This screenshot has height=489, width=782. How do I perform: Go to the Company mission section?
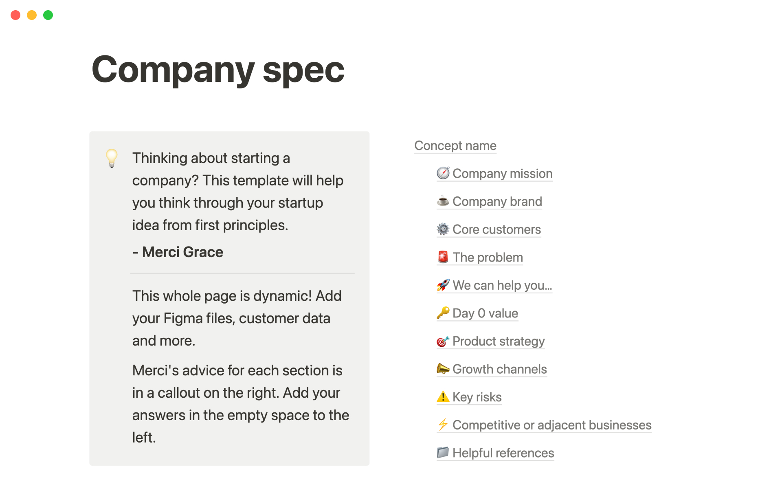coord(502,174)
